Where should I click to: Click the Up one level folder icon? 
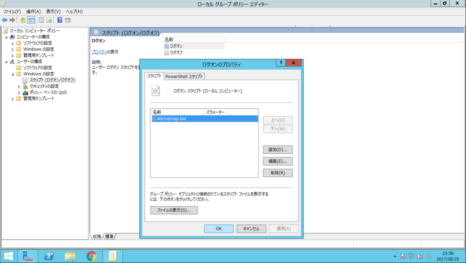(x=23, y=20)
